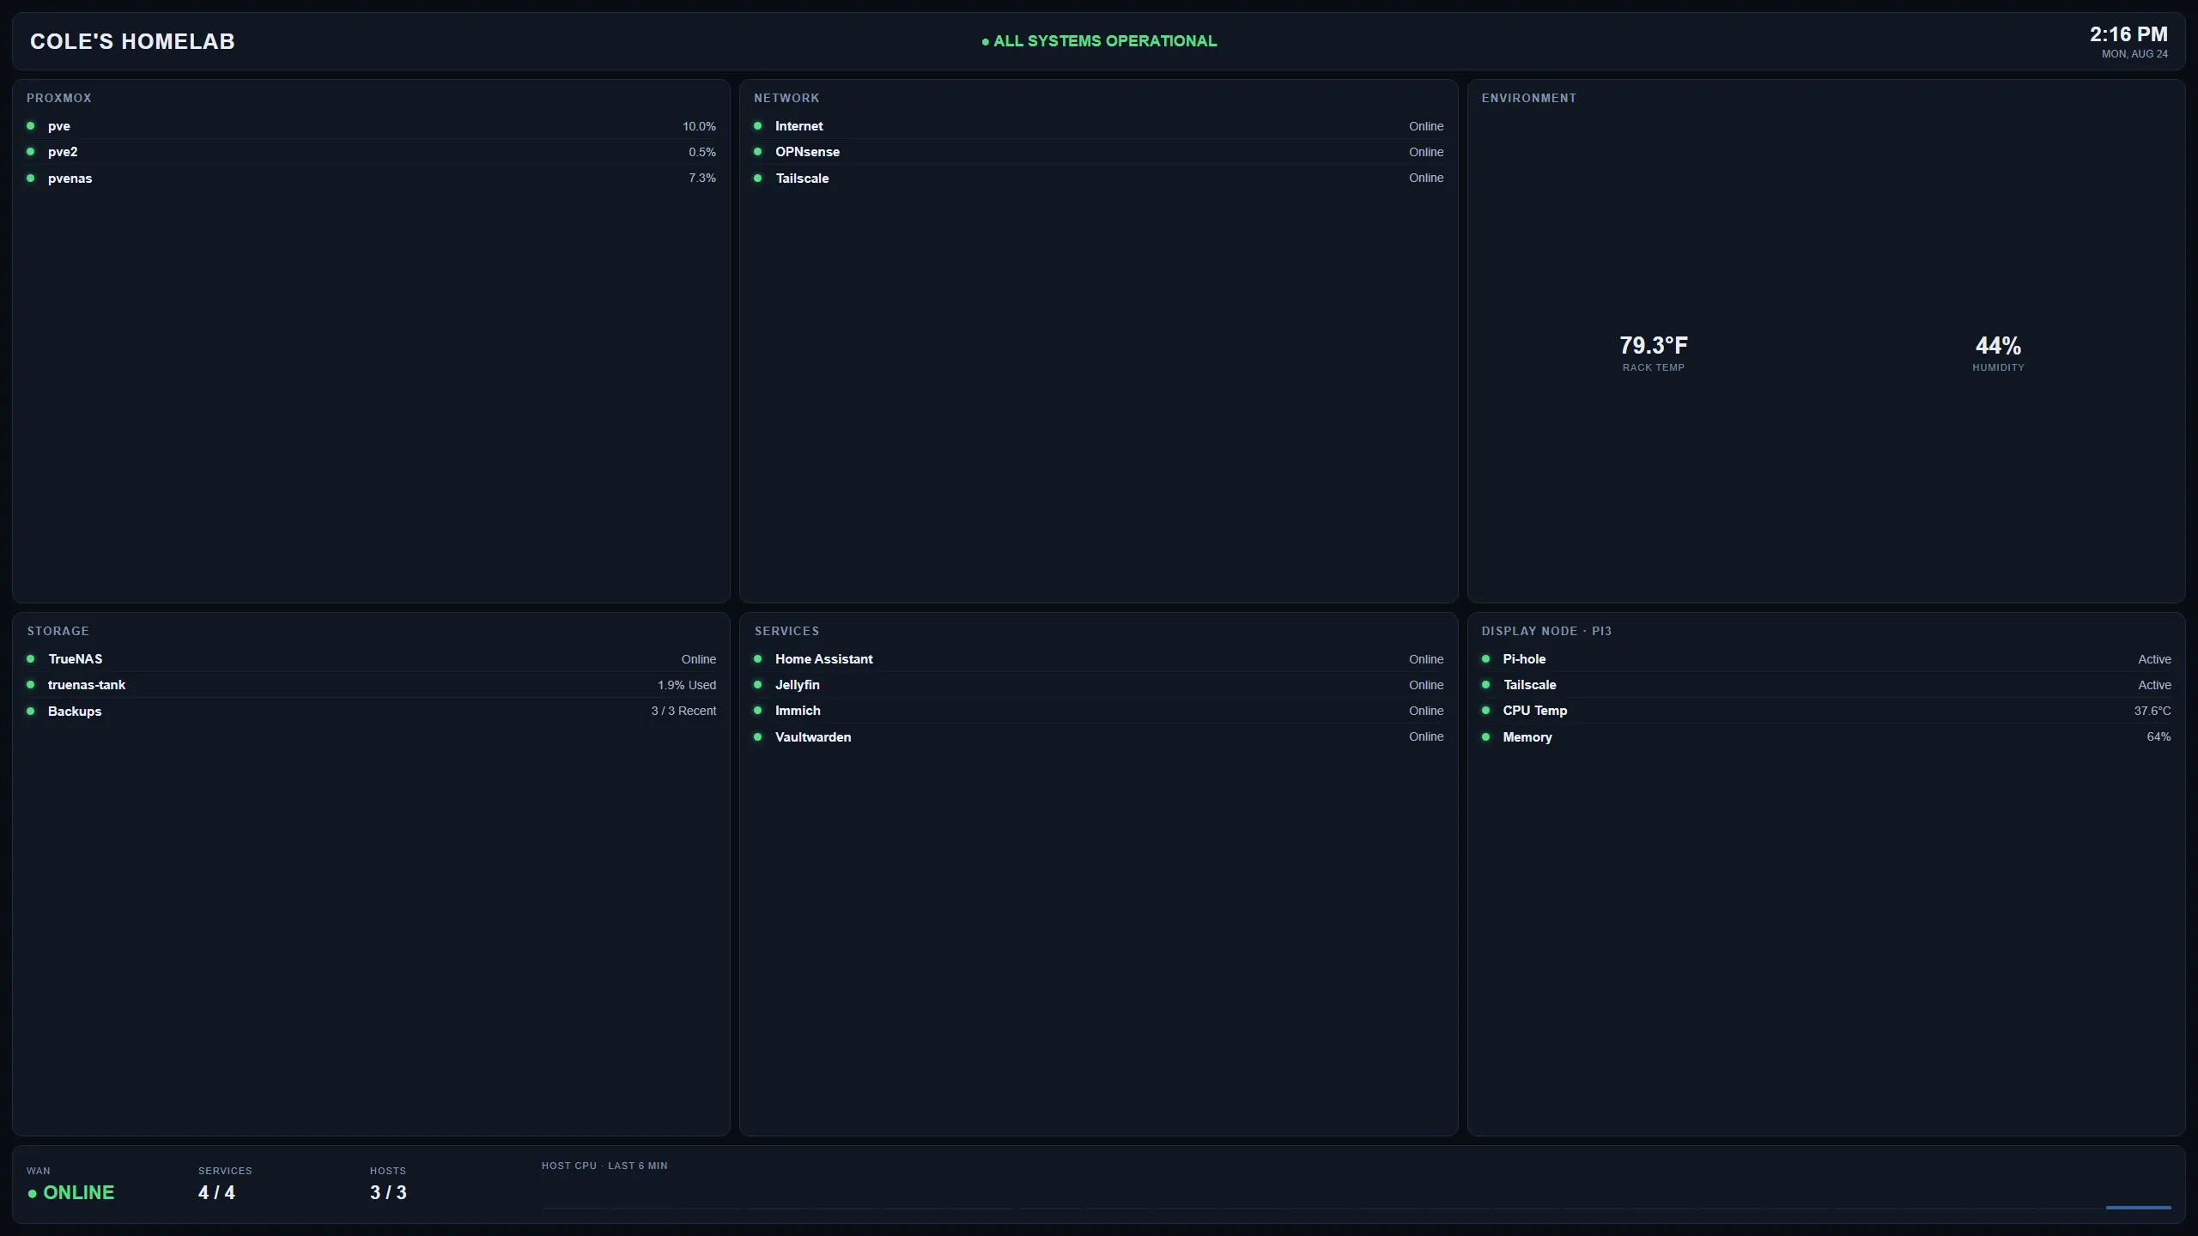Click the COLE'S HOMELAB dashboard title

click(x=132, y=41)
